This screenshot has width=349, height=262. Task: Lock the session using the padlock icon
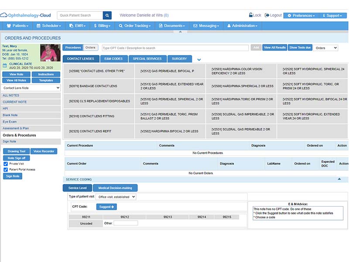251,14
